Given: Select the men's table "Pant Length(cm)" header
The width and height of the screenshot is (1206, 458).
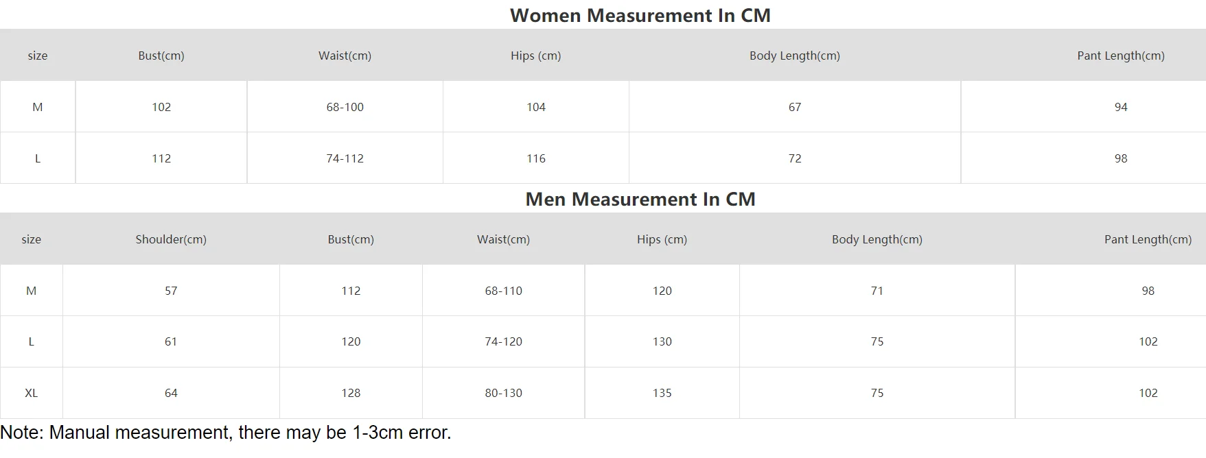Looking at the screenshot, I should [x=1148, y=239].
